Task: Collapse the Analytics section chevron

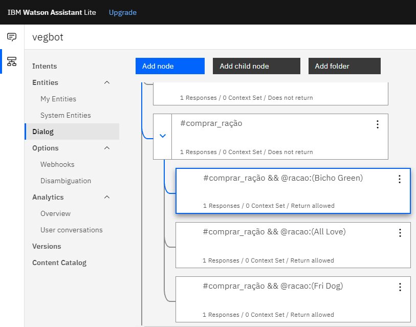Action: point(106,197)
